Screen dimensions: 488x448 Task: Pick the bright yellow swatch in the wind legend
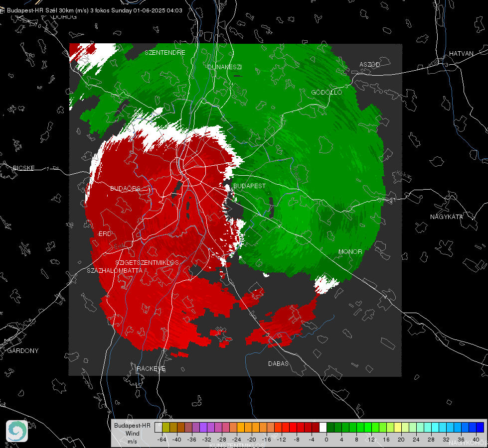point(398,427)
